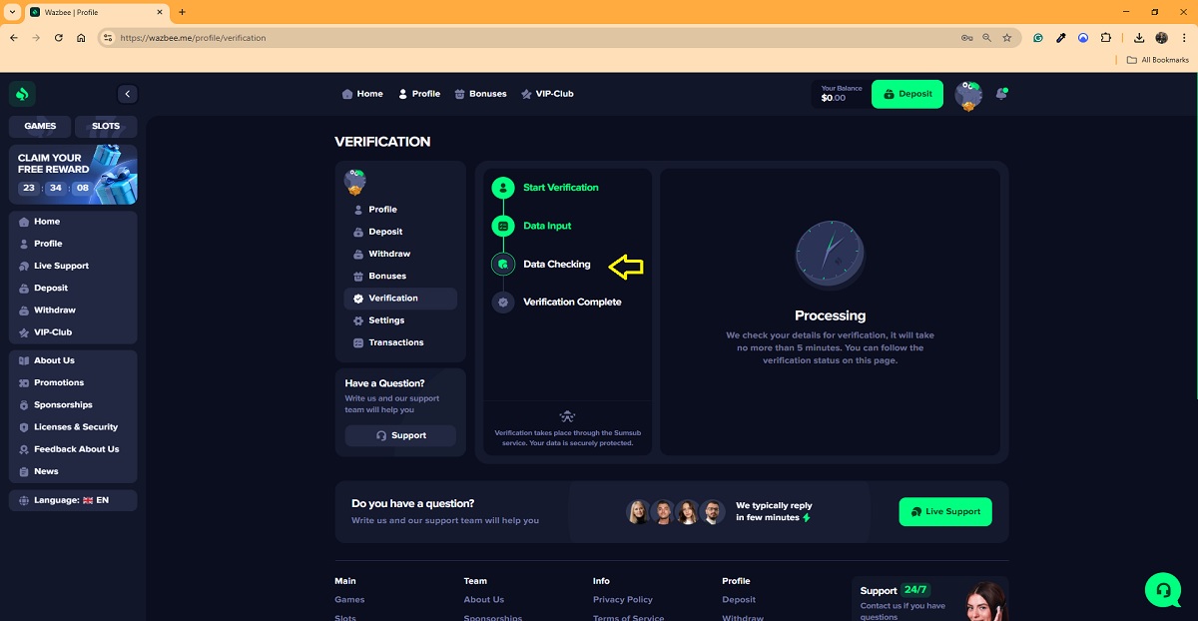This screenshot has width=1198, height=621.
Task: Click the Data Input step icon
Action: tap(503, 226)
